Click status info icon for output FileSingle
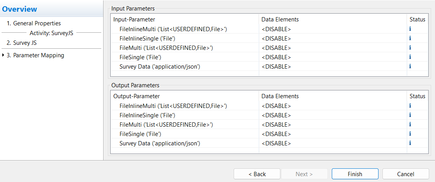Screen dimensions: 435x182 click(x=410, y=134)
